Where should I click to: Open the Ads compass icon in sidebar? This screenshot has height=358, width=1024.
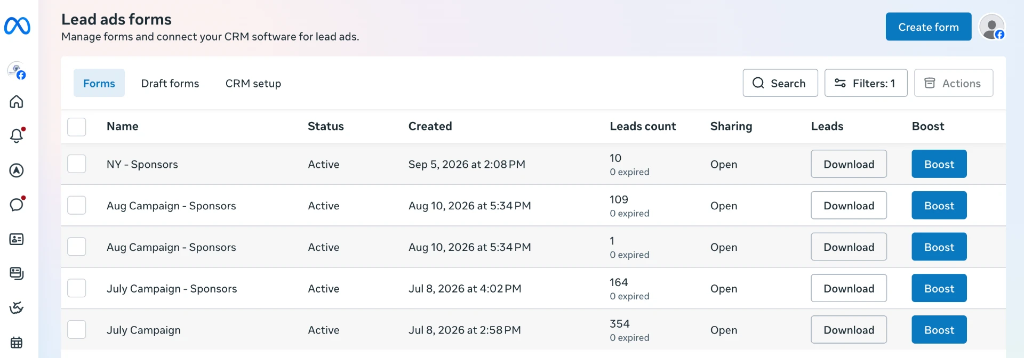(x=17, y=170)
